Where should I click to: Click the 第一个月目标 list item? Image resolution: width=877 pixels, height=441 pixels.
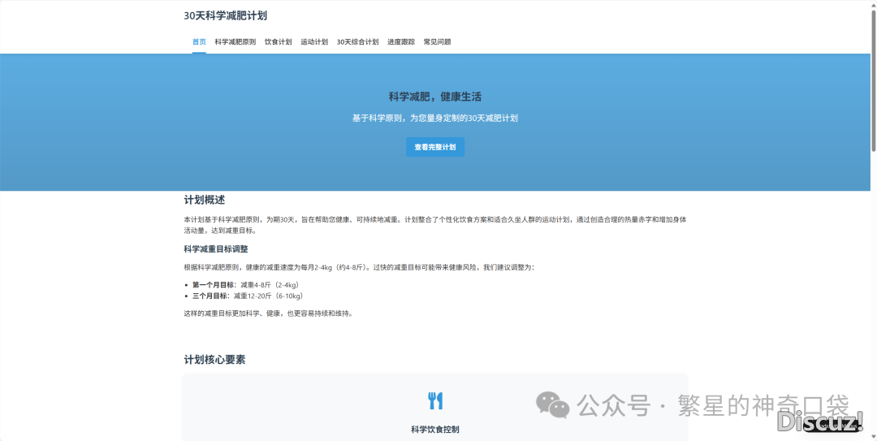248,285
